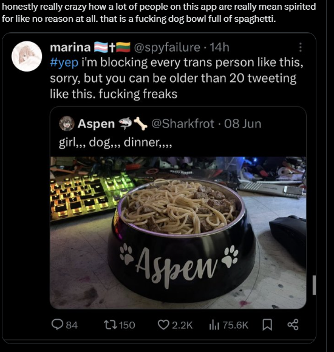Open quoted tweet text 'girl,,, dog,,, dinner,,,,'
This screenshot has width=334, height=352.
(x=115, y=143)
